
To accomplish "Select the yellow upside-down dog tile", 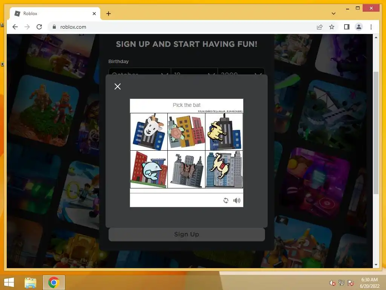I will 224,132.
